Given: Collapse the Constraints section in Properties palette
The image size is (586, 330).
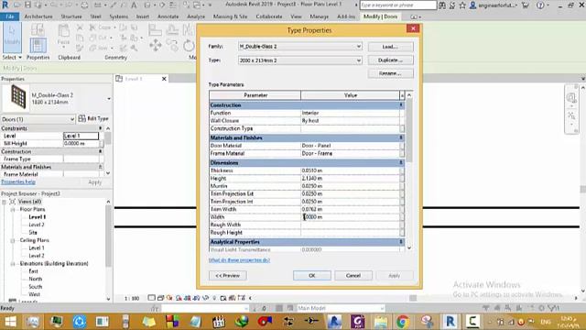Looking at the screenshot, I should click(x=100, y=128).
